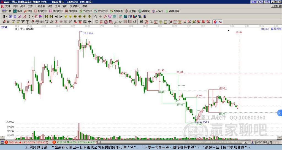This screenshot has height=150, width=282.
Task: Toggle the infinity symbol icon
Action: [220, 22]
